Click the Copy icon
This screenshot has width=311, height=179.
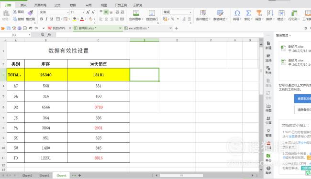click(15, 19)
